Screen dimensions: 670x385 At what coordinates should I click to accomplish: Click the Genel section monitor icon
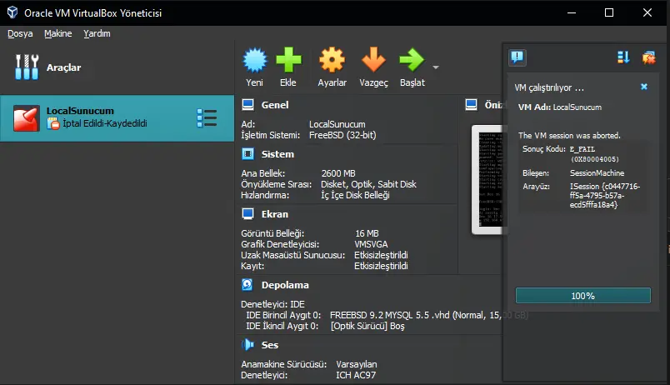coord(247,105)
